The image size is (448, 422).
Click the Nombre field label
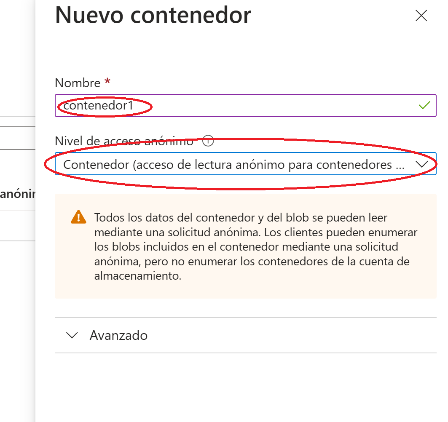78,83
